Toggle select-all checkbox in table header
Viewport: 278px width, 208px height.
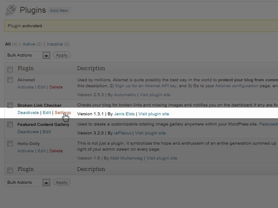[10, 69]
